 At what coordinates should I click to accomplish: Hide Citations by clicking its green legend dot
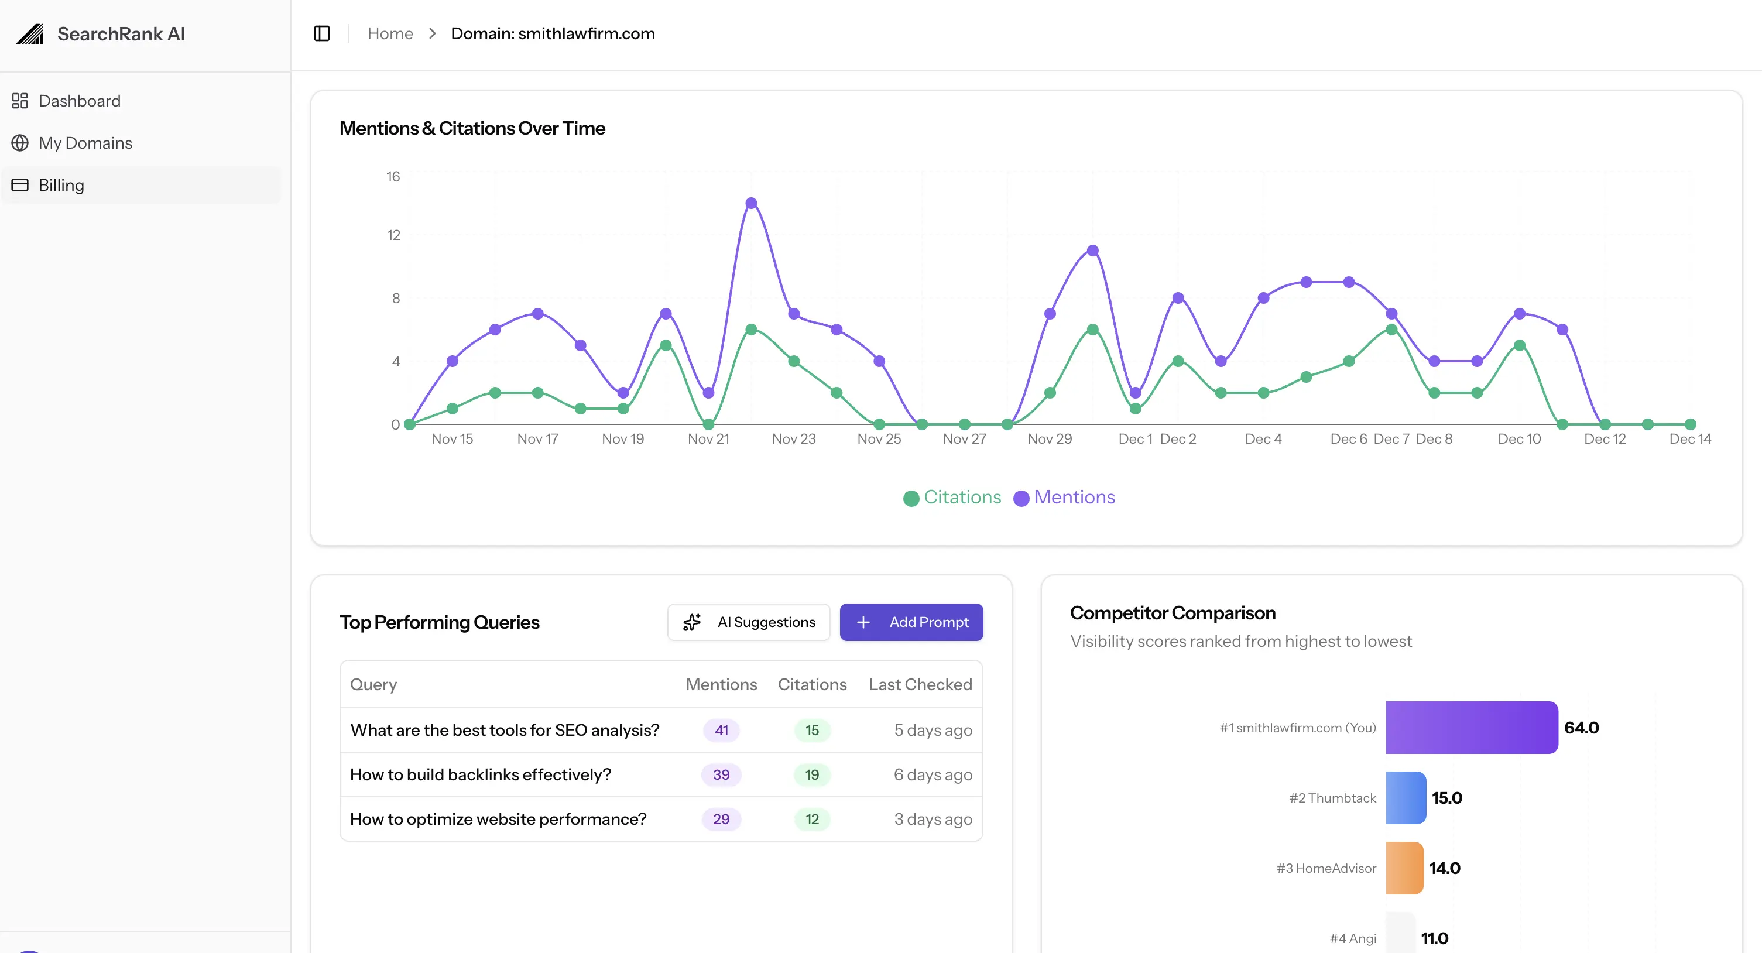(911, 498)
